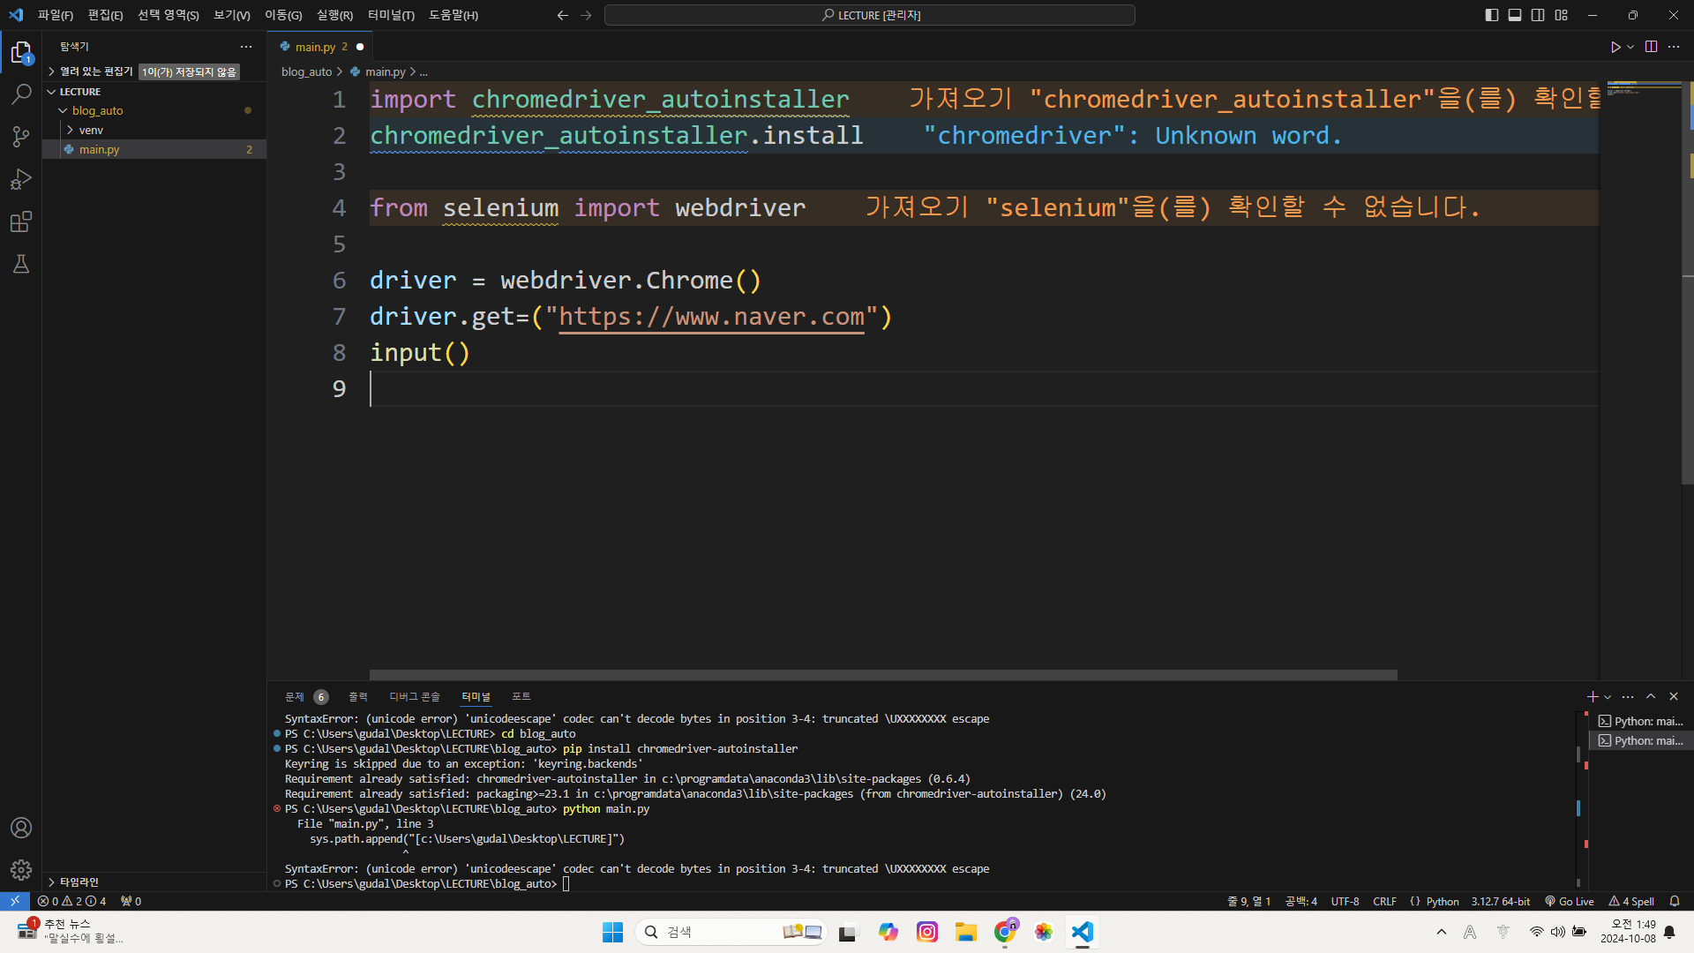The width and height of the screenshot is (1694, 953).
Task: Click the command center search box
Action: [870, 15]
